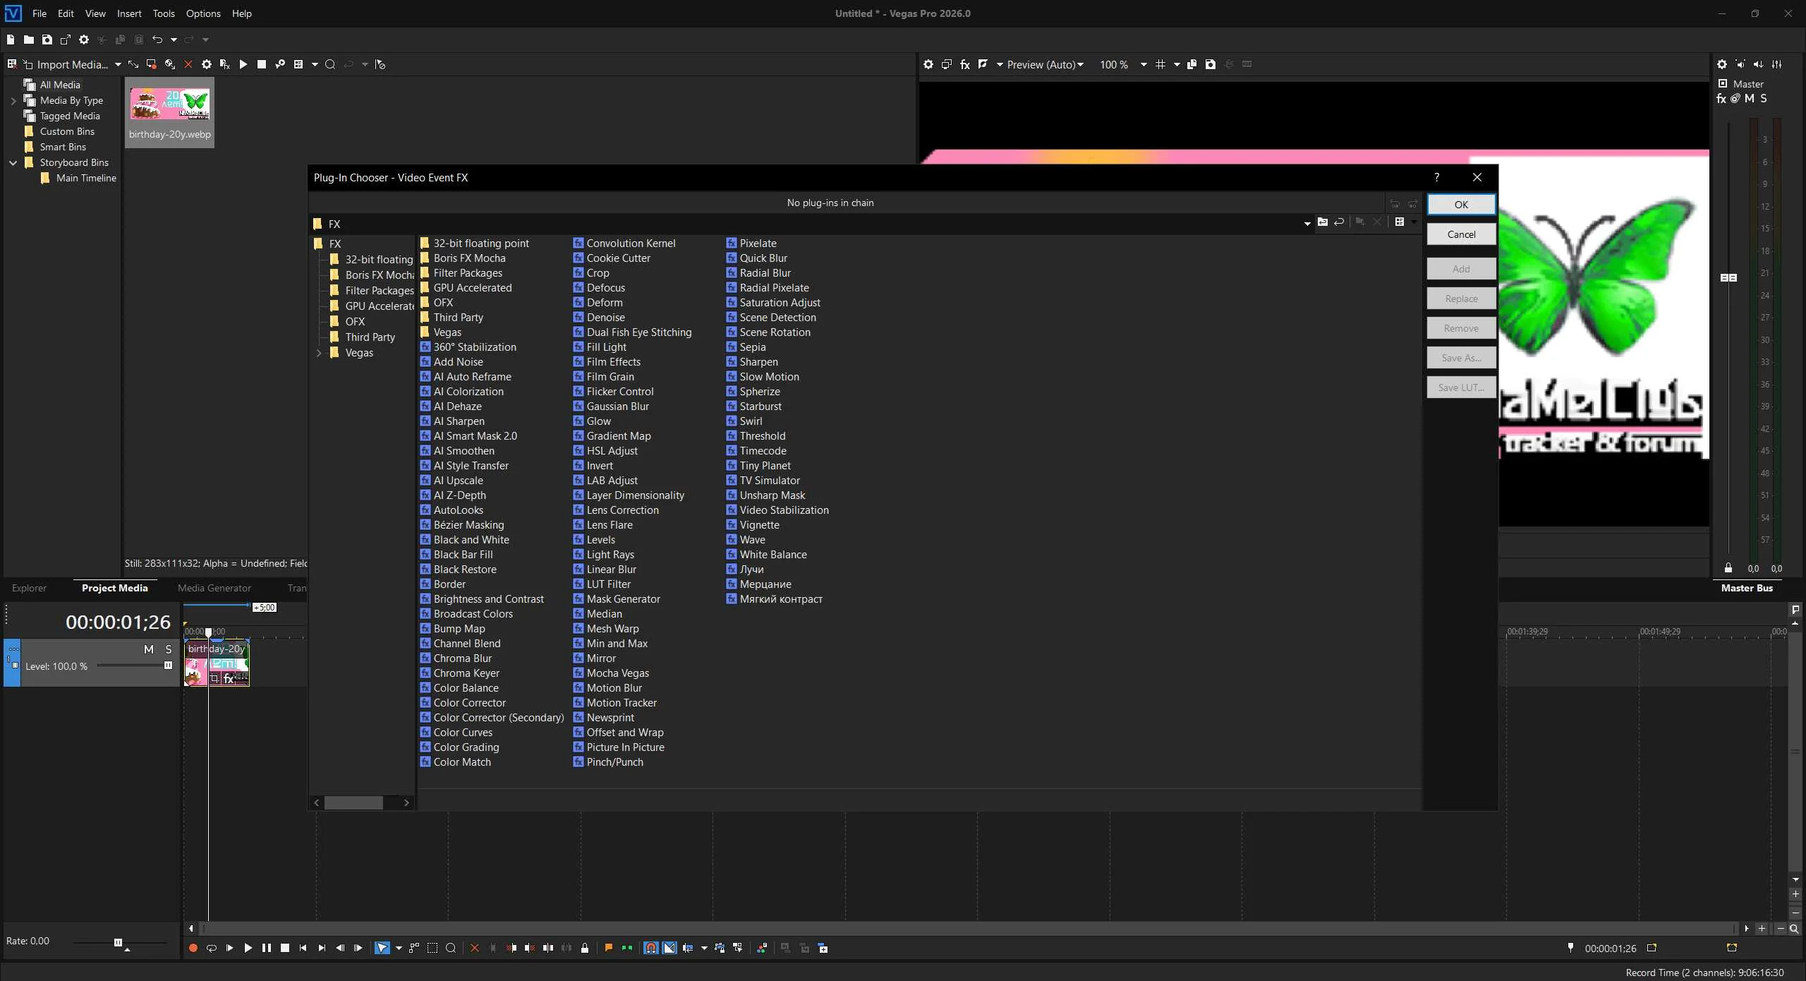Click the Insert Region green icon
Screen dimensions: 1806x981
[626, 948]
